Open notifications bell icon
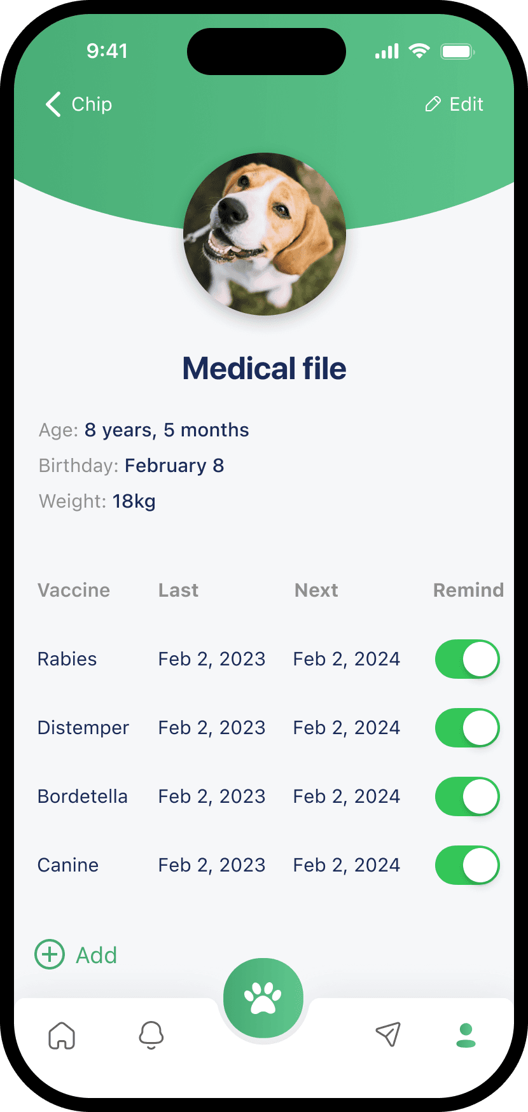This screenshot has width=528, height=1112. coord(151,1035)
